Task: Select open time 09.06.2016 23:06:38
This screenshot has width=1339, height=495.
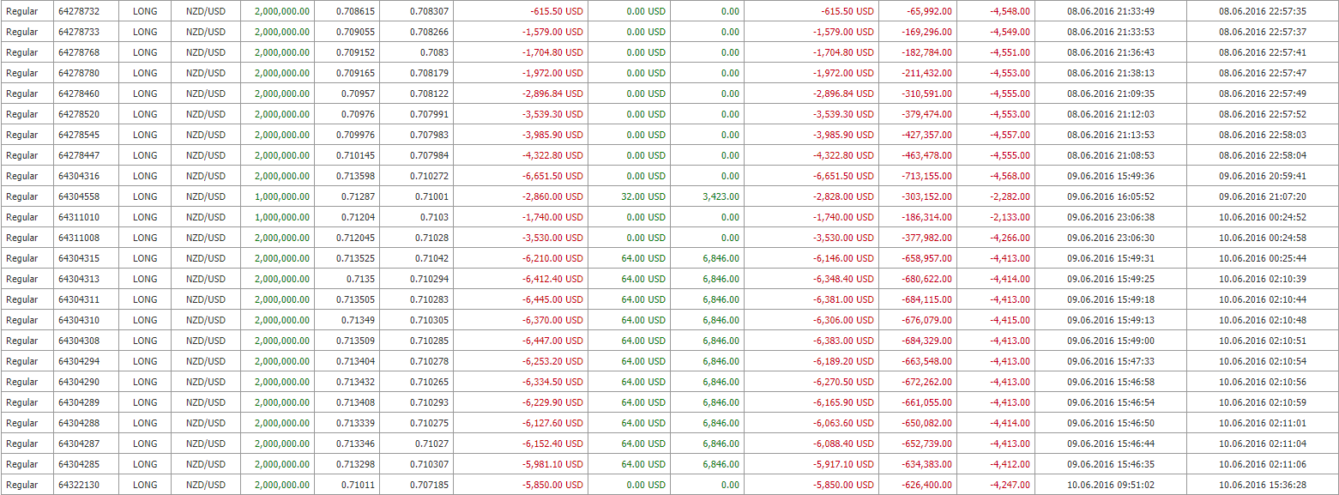Action: [1111, 217]
